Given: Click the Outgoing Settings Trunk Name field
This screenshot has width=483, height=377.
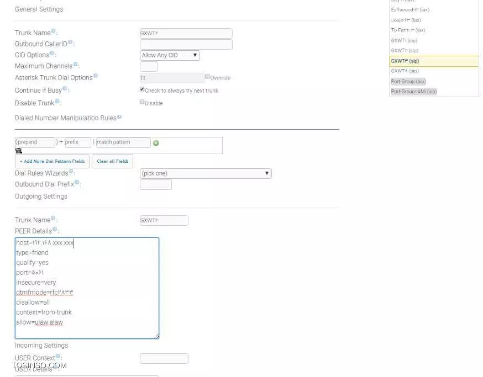Looking at the screenshot, I should [x=164, y=220].
